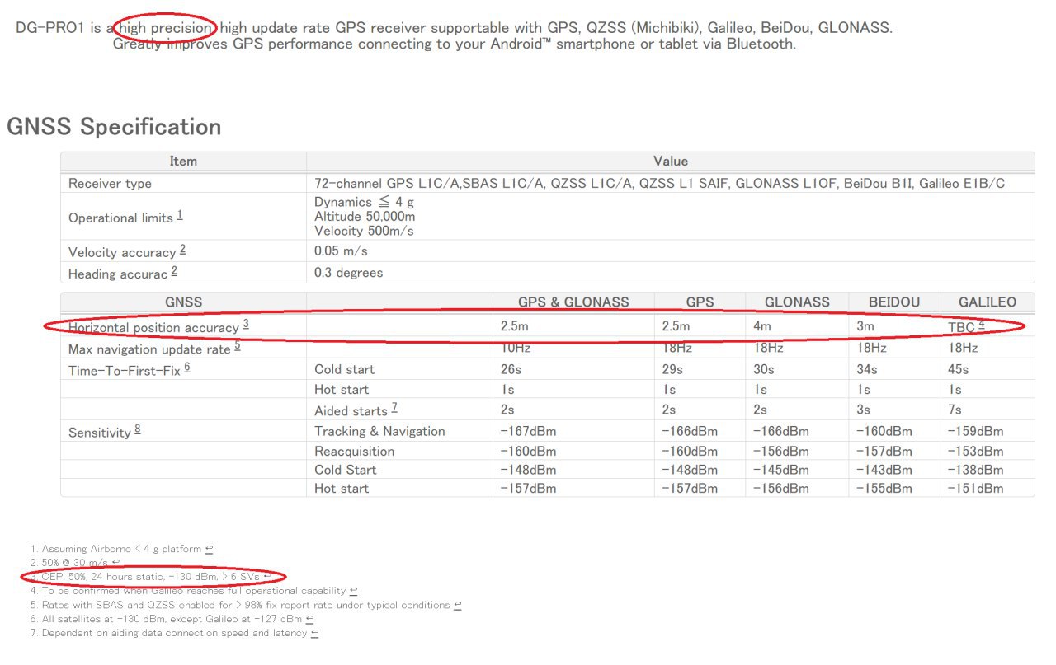Click return arrow after 'Assuming Airborne' footnote
This screenshot has width=1056, height=665.
(209, 549)
